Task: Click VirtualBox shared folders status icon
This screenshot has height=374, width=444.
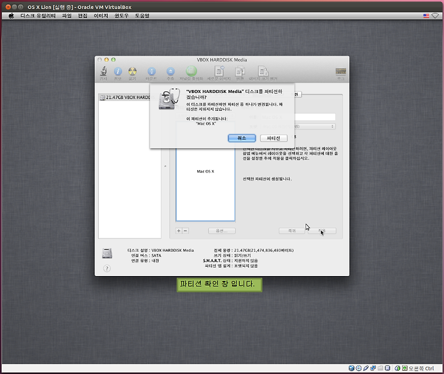Action: coord(380,368)
